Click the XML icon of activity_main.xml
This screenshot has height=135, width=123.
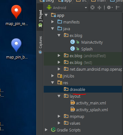click(x=73, y=103)
